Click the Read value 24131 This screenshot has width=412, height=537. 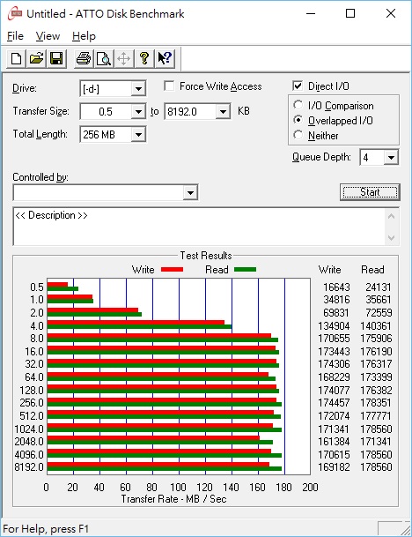(x=379, y=287)
